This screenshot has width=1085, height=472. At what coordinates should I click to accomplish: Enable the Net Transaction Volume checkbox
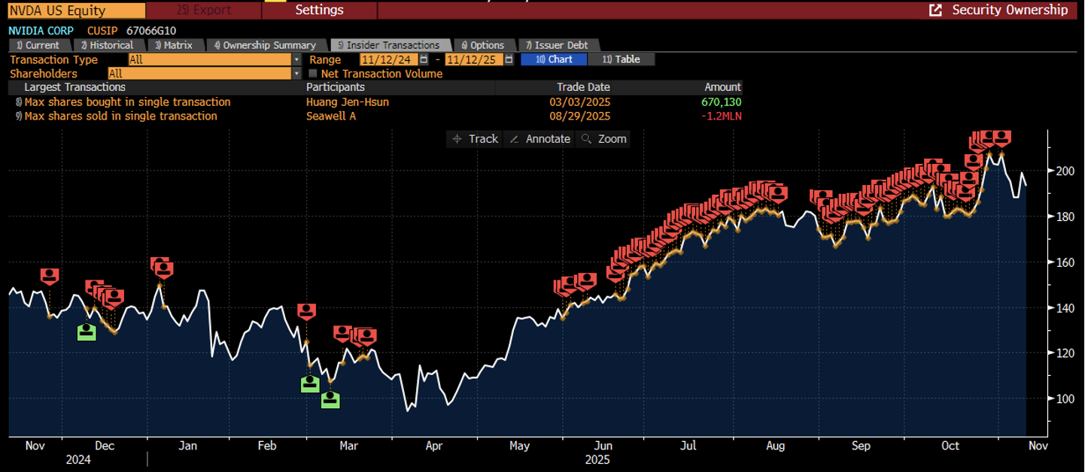[x=313, y=74]
